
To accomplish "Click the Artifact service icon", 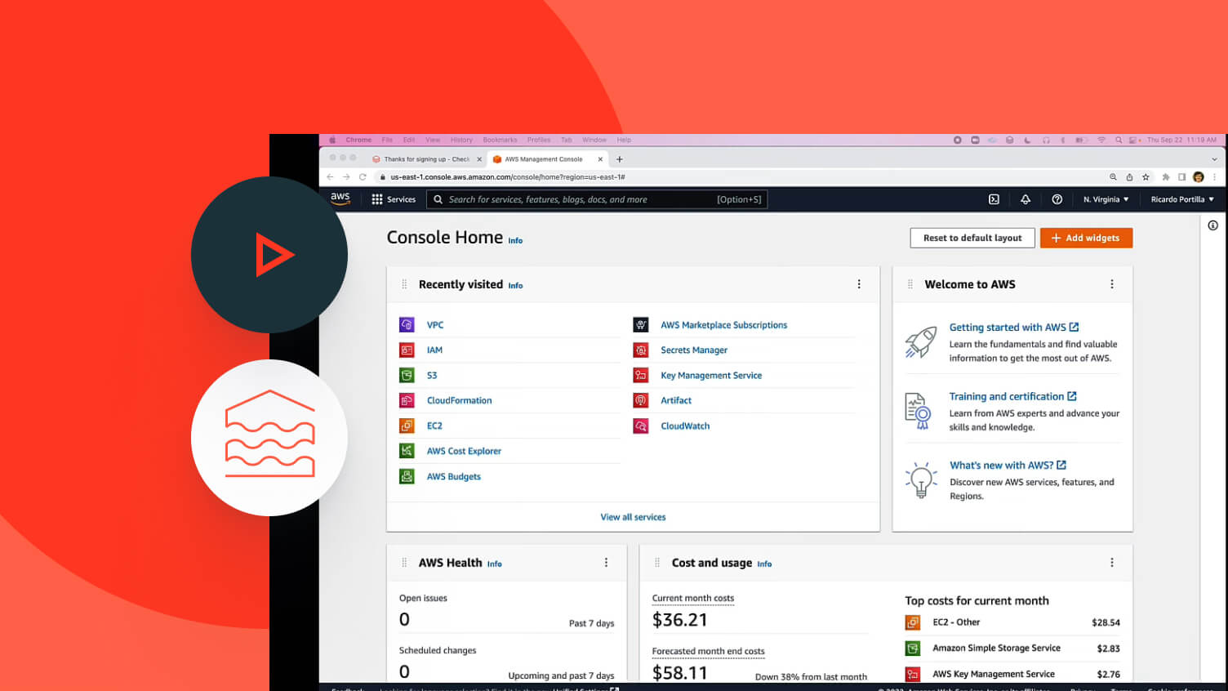I will [641, 401].
